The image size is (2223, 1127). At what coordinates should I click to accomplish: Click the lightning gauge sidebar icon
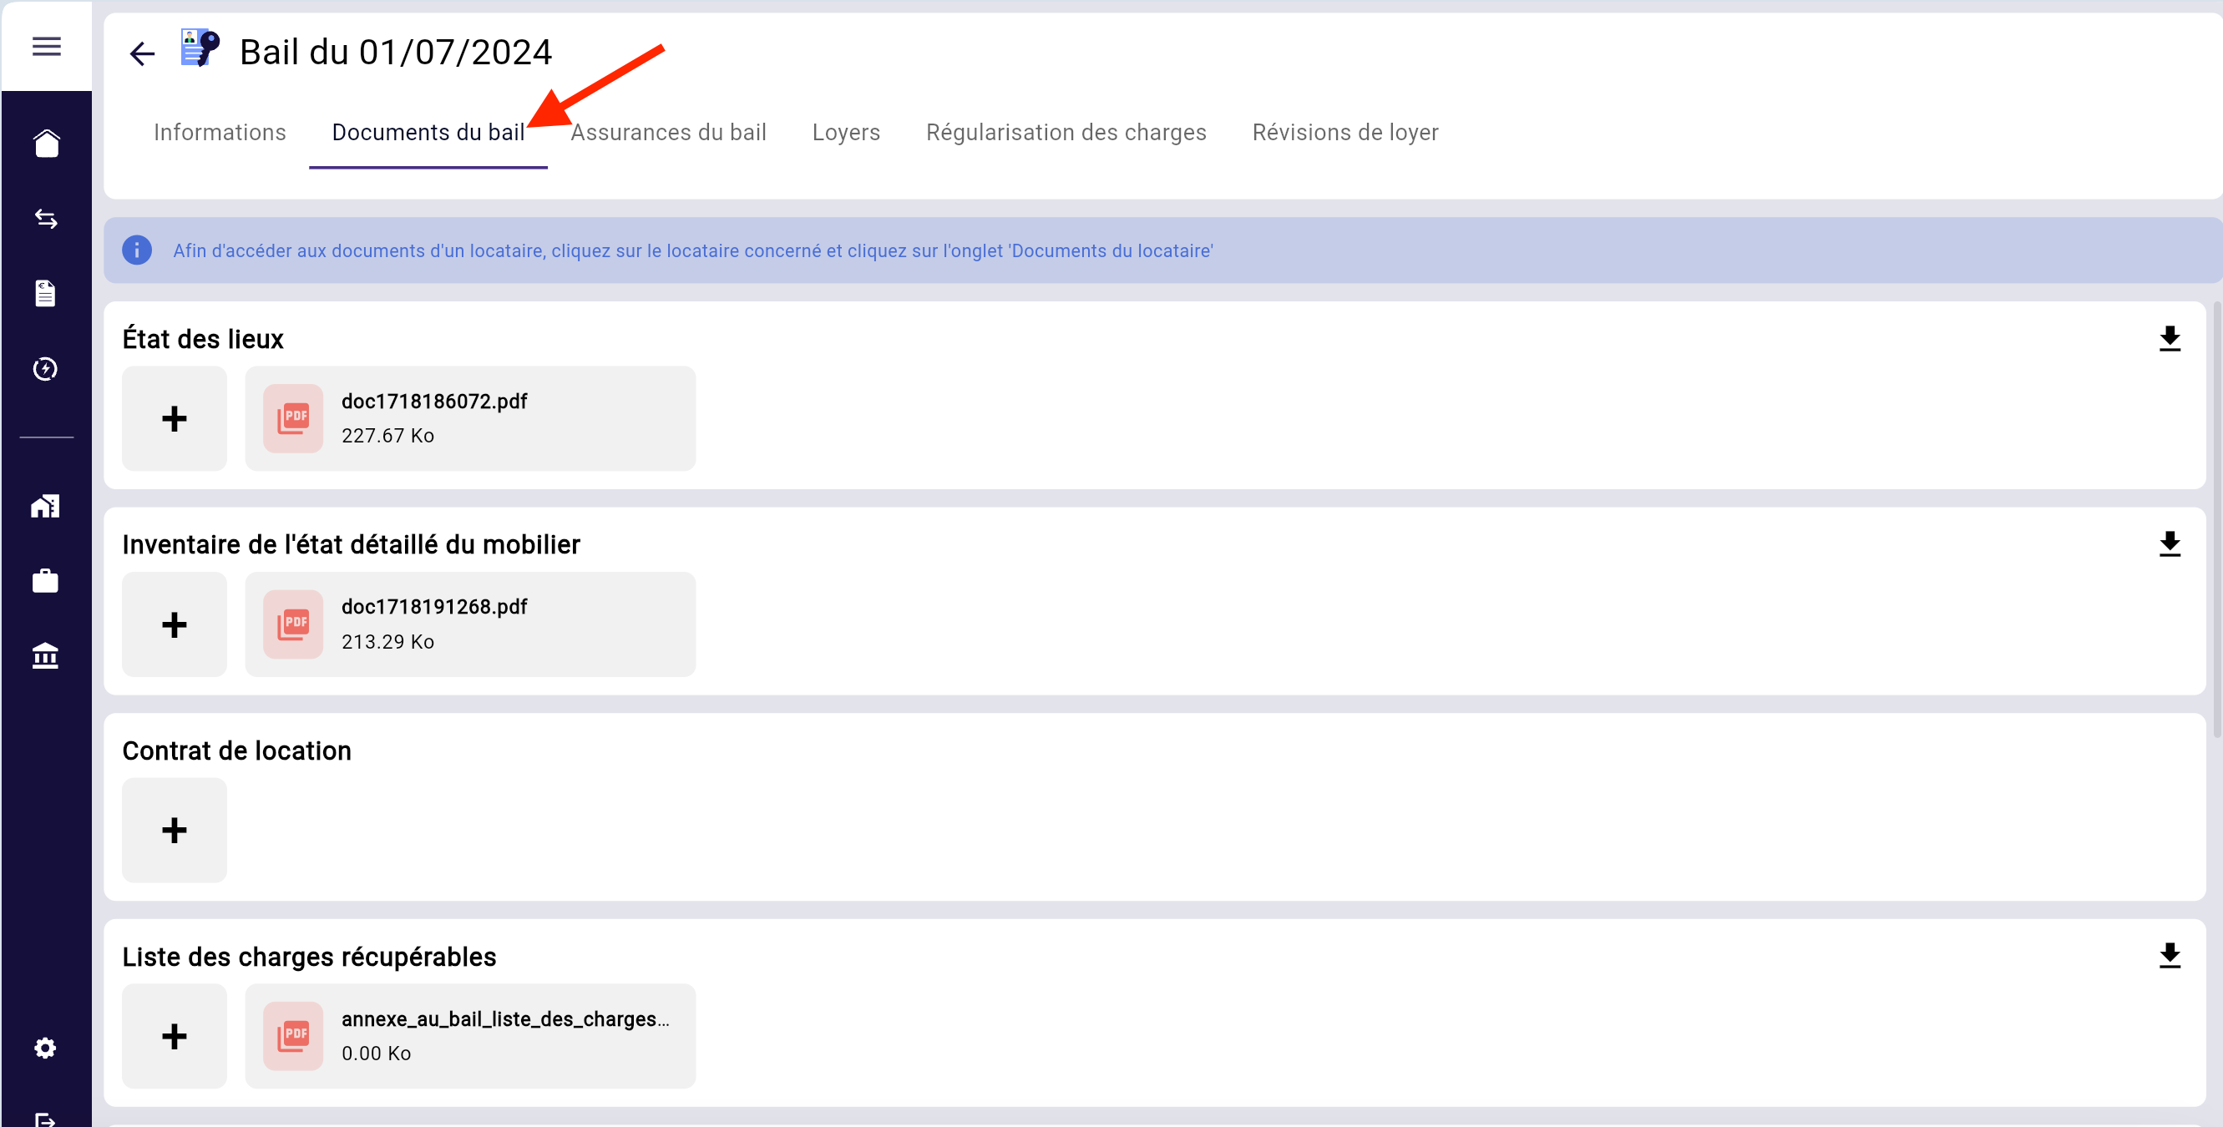point(46,369)
